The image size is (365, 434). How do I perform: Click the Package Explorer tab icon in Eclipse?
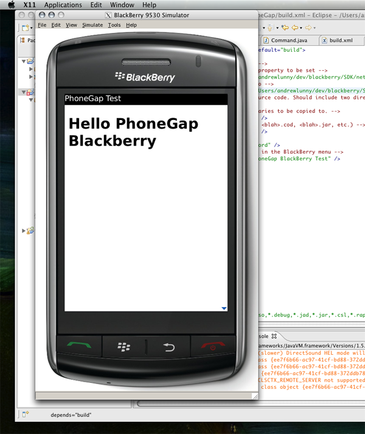pyautogui.click(x=23, y=40)
